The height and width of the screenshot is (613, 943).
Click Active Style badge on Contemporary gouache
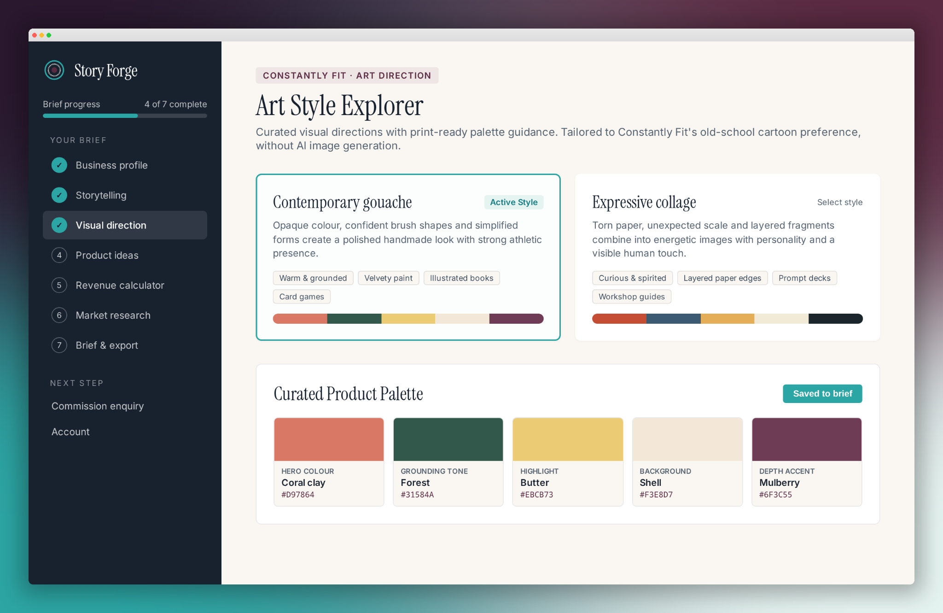pos(513,202)
